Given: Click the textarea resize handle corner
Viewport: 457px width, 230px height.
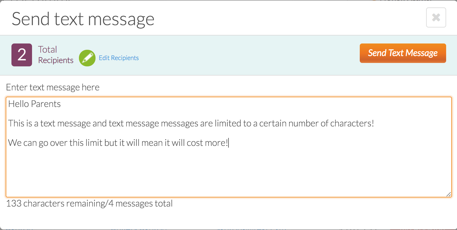Looking at the screenshot, I should [449, 194].
